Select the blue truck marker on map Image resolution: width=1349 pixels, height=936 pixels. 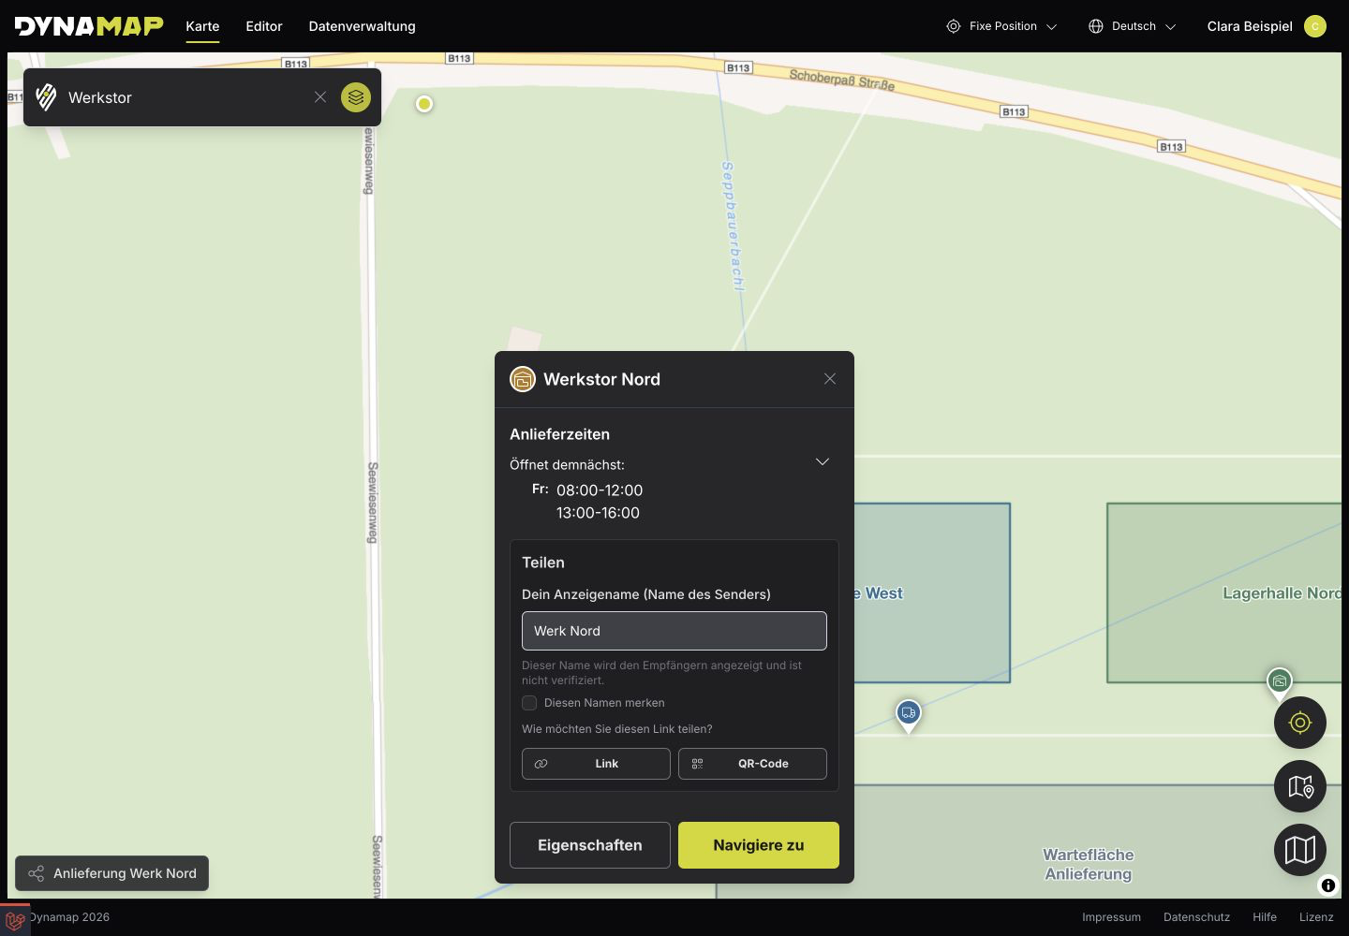click(x=908, y=715)
